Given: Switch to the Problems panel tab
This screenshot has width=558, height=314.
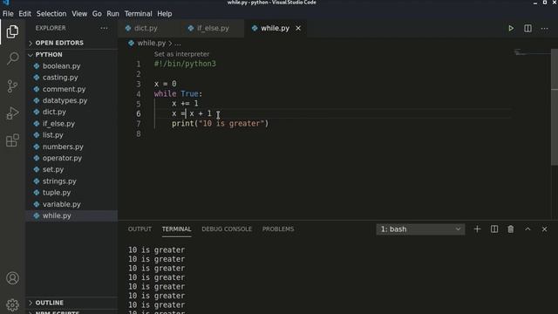Looking at the screenshot, I should (x=278, y=229).
